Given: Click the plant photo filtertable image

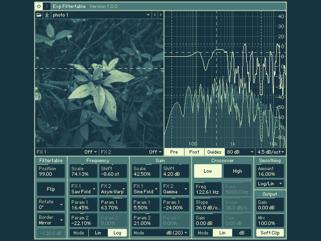Looking at the screenshot, I should click(x=99, y=83).
